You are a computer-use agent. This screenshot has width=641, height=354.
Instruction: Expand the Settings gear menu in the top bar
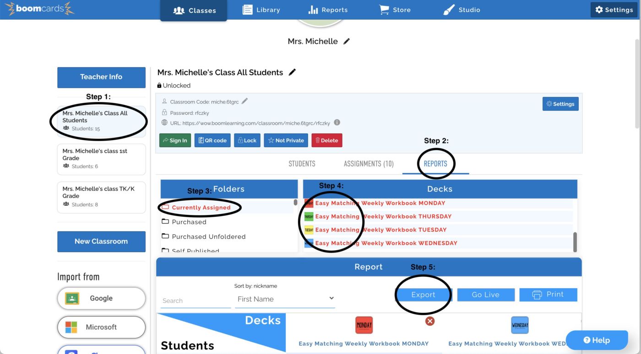(614, 9)
